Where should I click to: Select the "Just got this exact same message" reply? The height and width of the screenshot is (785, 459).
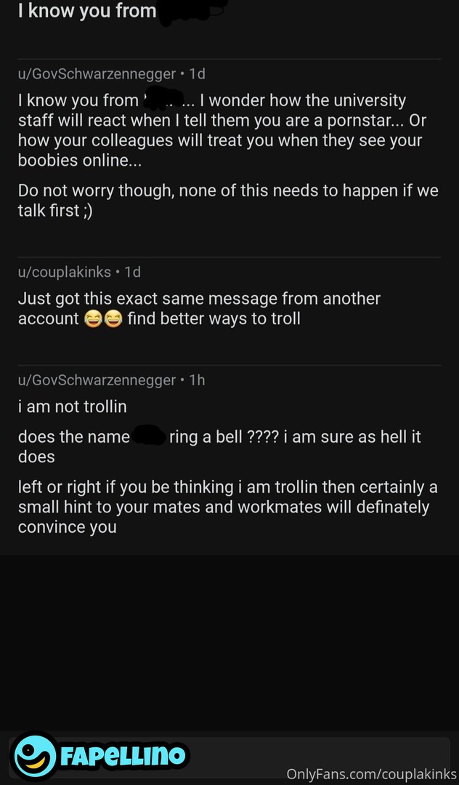199,308
